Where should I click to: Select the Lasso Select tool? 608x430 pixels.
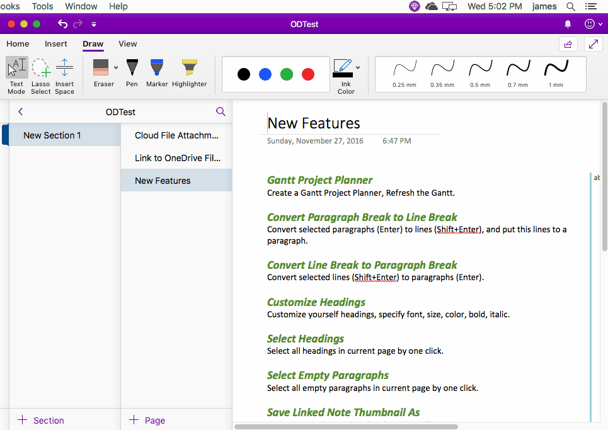click(41, 75)
